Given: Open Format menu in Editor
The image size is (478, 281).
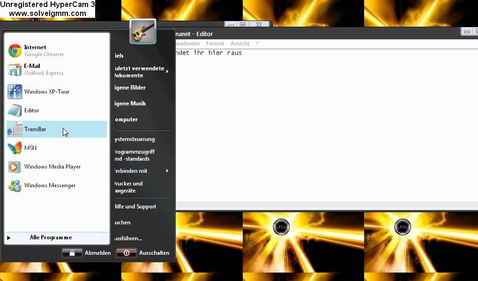Looking at the screenshot, I should [x=215, y=44].
